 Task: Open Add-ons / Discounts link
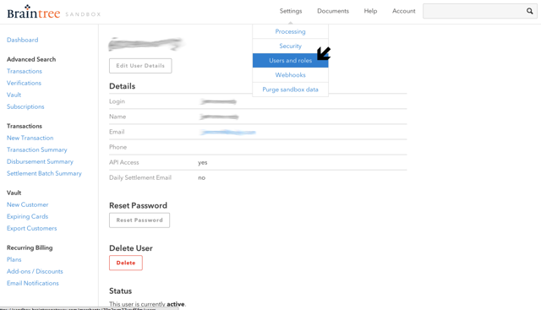click(35, 271)
